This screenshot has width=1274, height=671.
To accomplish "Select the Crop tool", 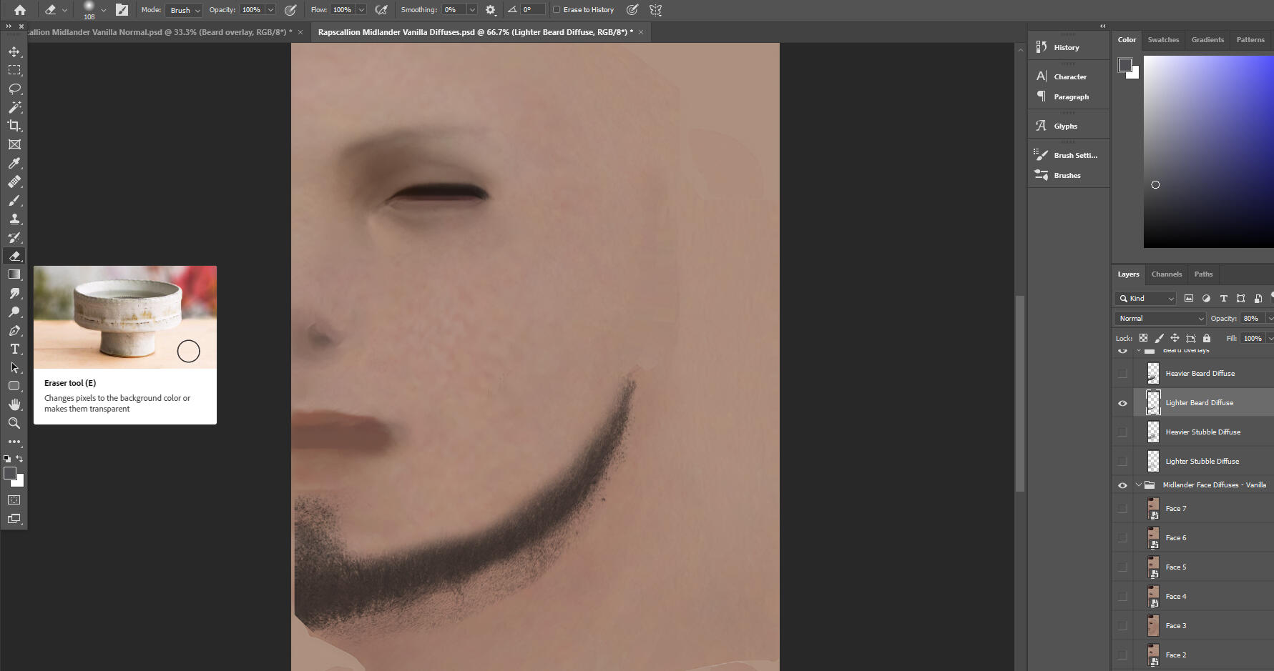I will (x=14, y=126).
